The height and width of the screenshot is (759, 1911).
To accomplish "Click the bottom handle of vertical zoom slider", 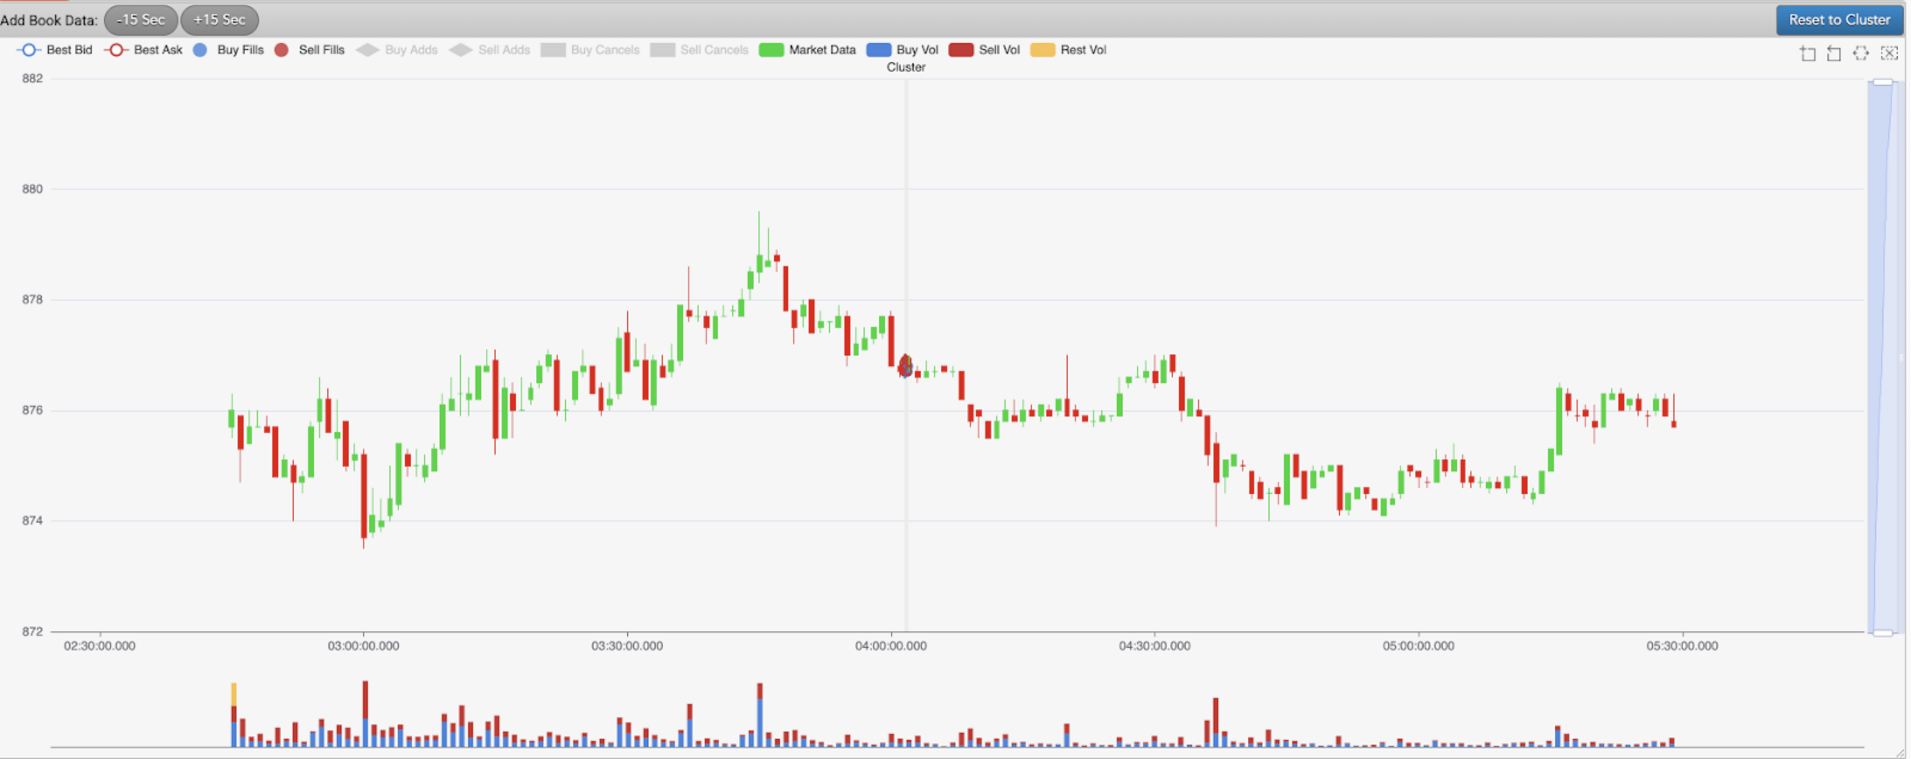I will click(1883, 632).
